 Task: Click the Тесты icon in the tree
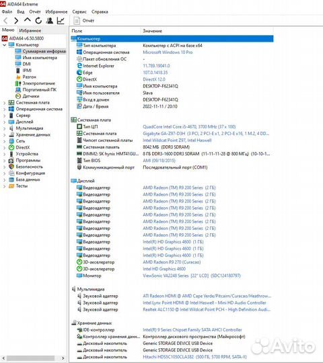[11, 186]
